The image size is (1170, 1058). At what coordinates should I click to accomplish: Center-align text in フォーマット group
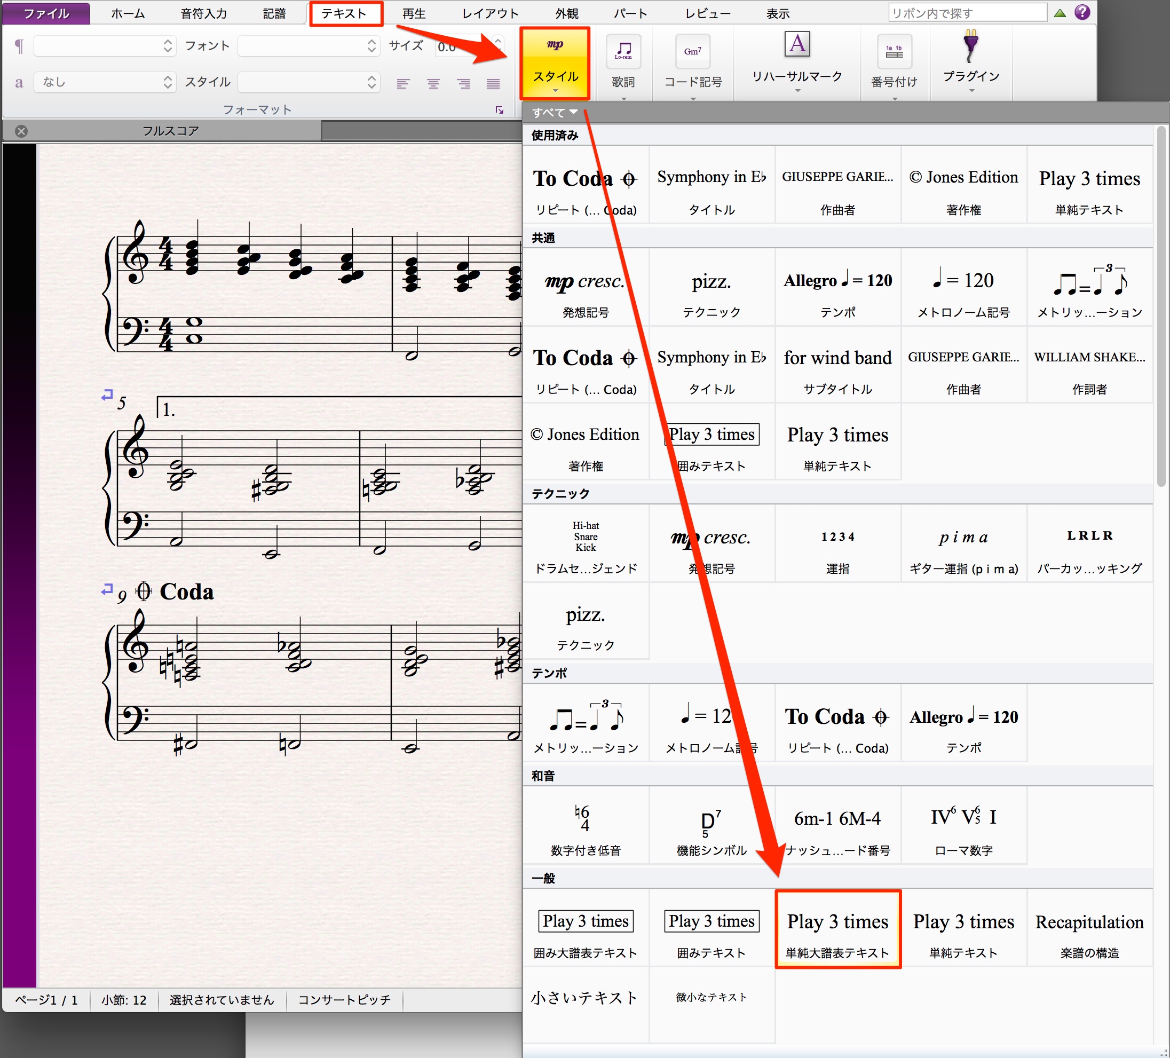coord(433,84)
